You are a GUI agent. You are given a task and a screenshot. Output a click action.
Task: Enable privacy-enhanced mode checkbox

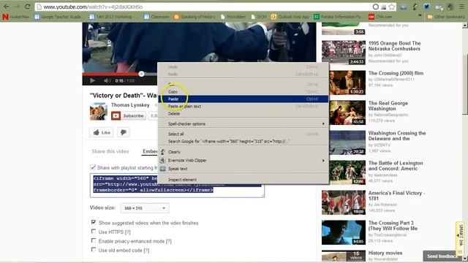[94, 240]
